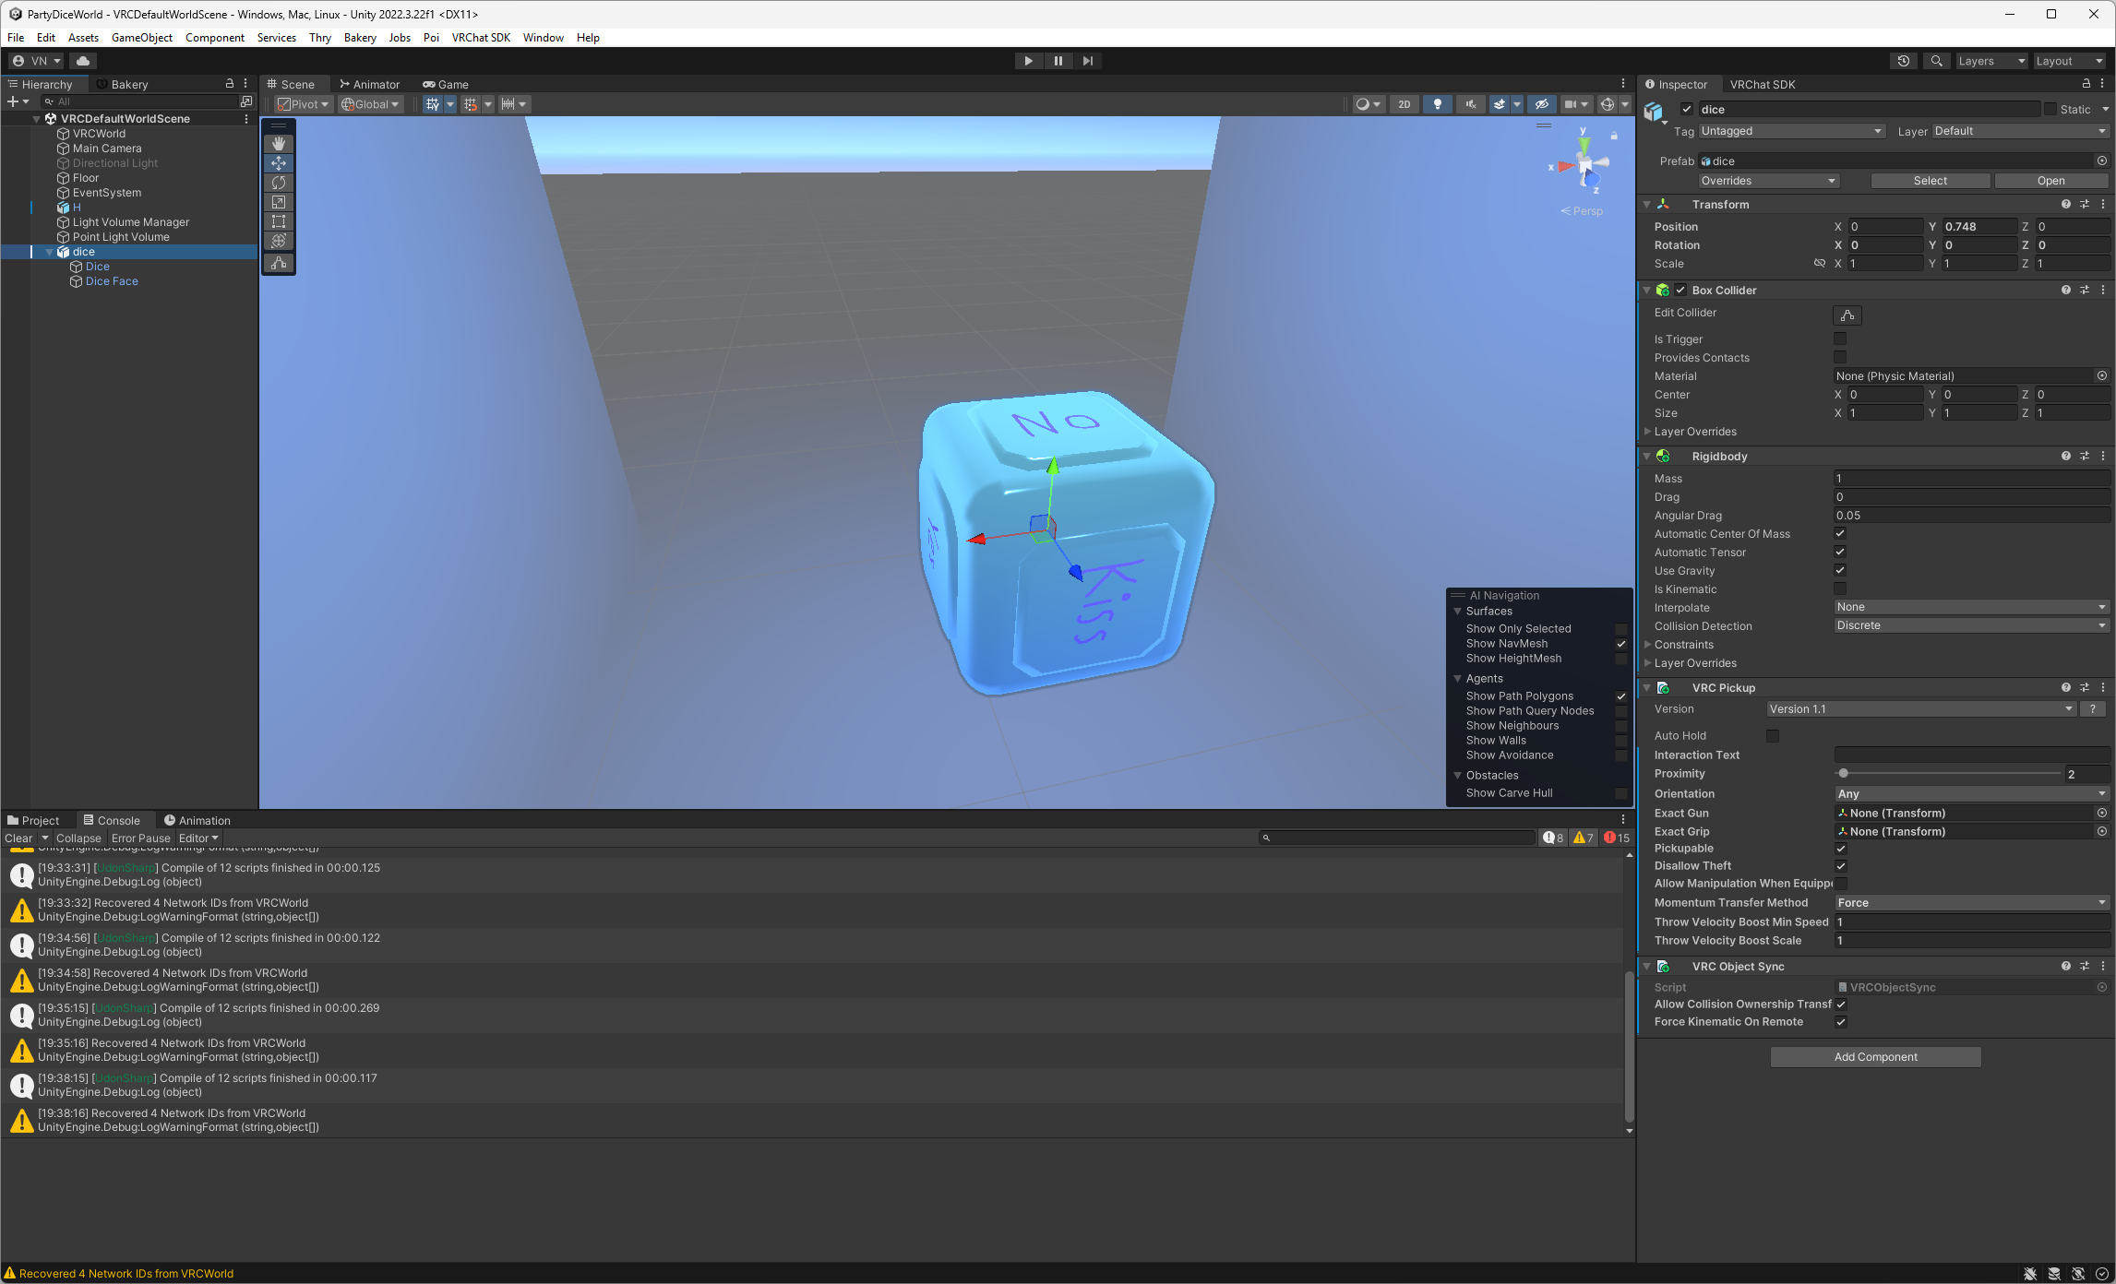Open the Collision Detection dropdown

point(1971,625)
